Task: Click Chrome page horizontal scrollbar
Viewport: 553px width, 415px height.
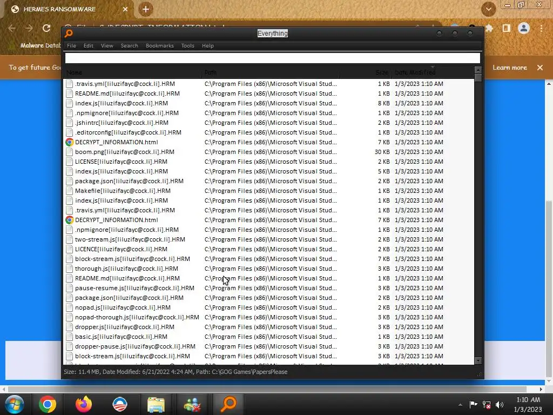Action: coord(267,389)
